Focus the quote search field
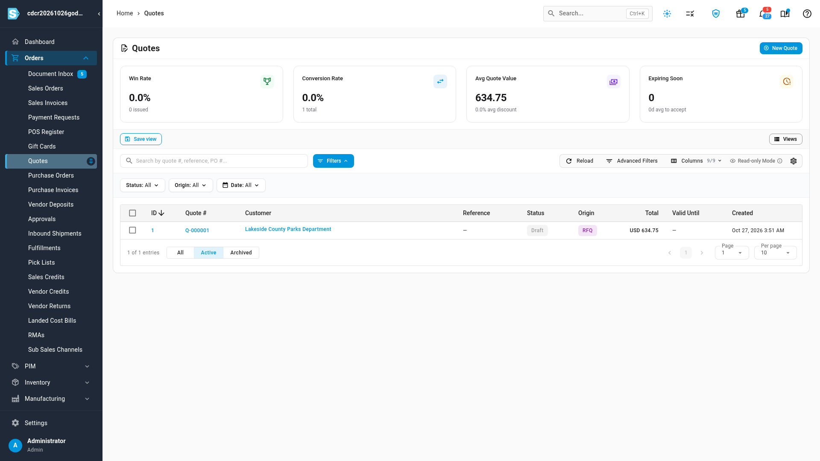The height and width of the screenshot is (461, 820). point(214,161)
